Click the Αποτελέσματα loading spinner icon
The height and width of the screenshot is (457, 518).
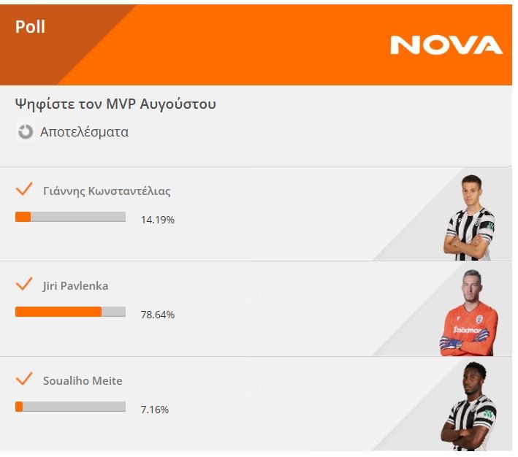coord(26,132)
